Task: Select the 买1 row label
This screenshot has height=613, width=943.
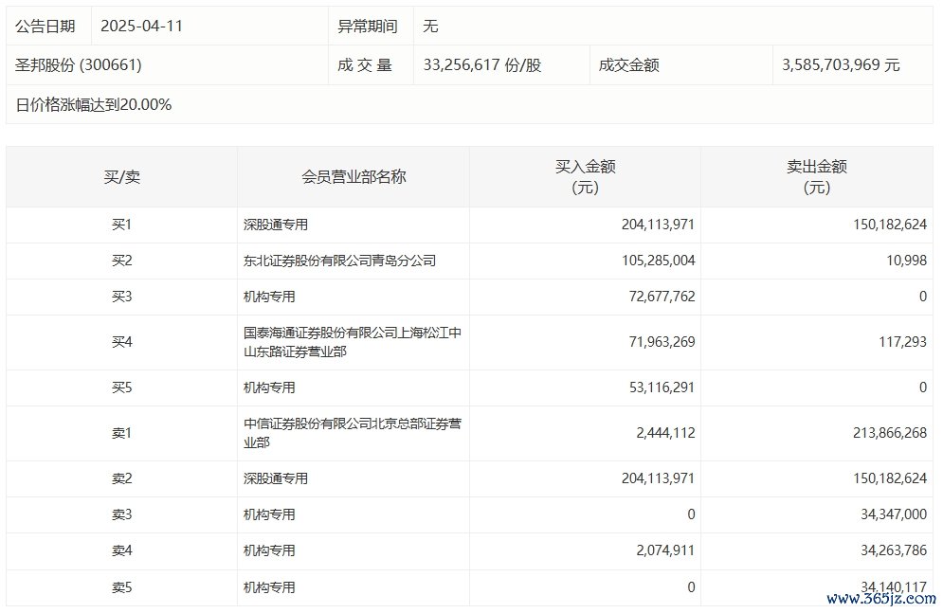Action: [x=121, y=225]
